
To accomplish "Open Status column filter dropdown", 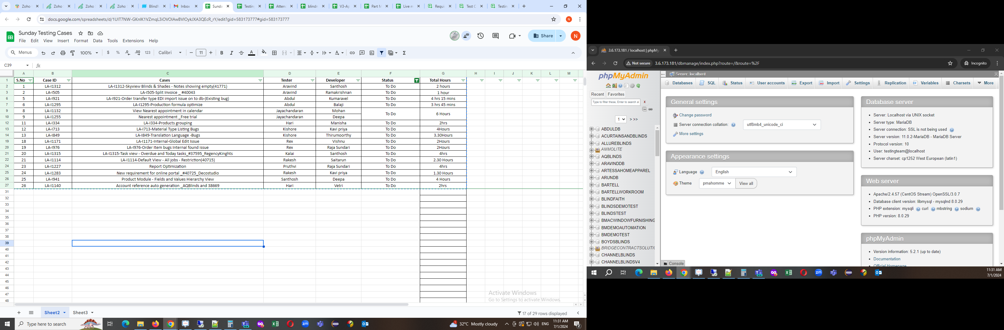I will pyautogui.click(x=417, y=81).
